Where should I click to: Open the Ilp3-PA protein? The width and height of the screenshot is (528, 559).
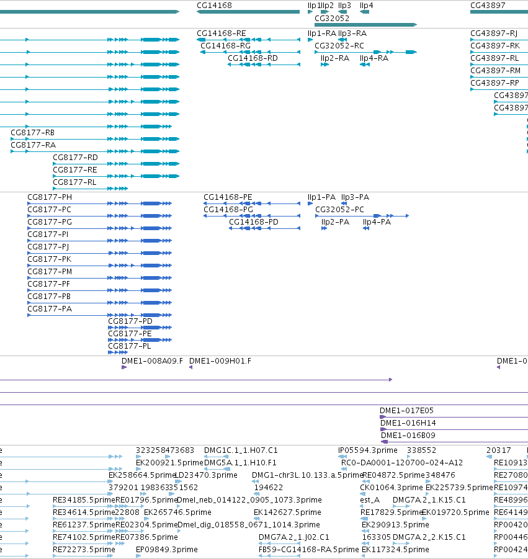click(355, 197)
